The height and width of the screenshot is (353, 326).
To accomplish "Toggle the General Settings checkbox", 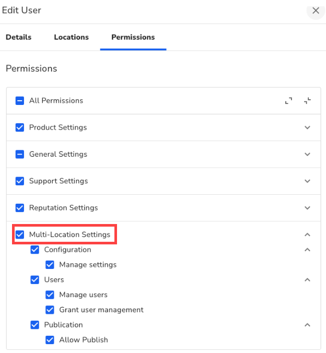I will tap(20, 154).
